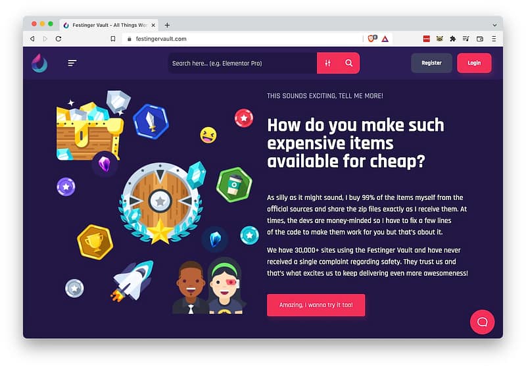
Task: Click the Register button
Action: [431, 63]
